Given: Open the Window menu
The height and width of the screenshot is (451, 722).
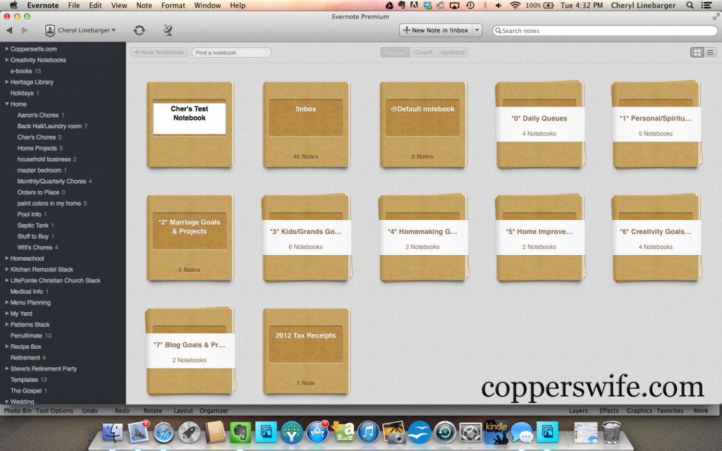Looking at the screenshot, I should click(x=207, y=6).
